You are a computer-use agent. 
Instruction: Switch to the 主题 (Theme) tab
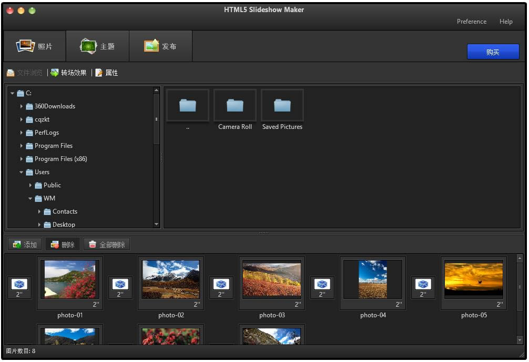coord(97,46)
